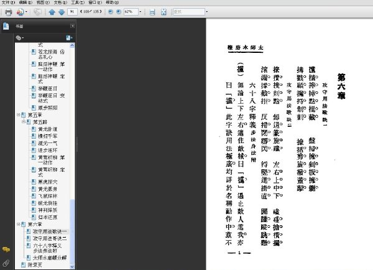The image size is (373, 270).
Task: Open the dropdown arrow next to collaborate icon
Action: (26, 12)
